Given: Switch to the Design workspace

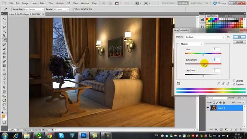Looking at the screenshot, I should point(183,3).
